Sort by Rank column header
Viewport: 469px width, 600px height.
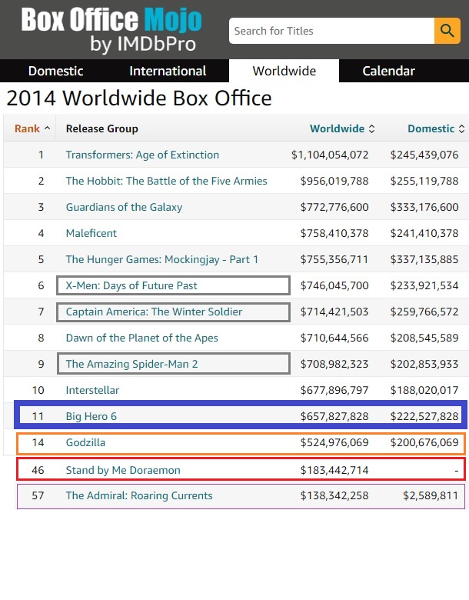[32, 128]
